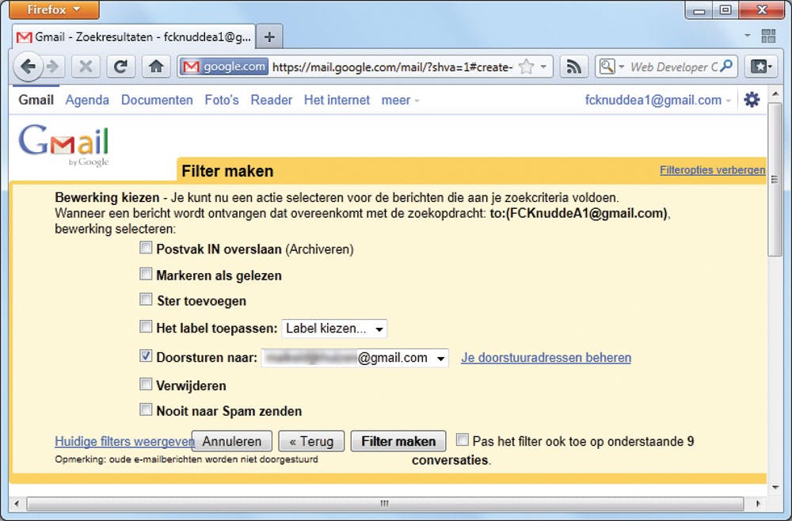Click the horizontal scrollbar right arrow
Screen dimensions: 792x521
(x=758, y=504)
